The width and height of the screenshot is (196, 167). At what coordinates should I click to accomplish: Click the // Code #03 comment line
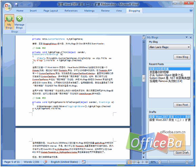39,98
